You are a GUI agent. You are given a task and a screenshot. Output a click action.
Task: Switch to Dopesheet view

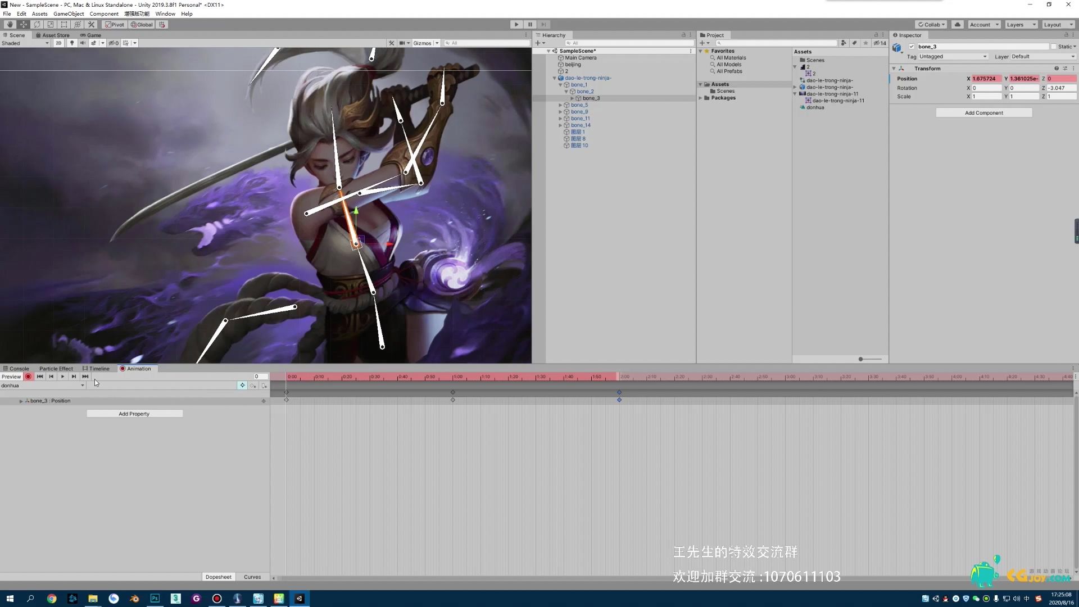click(x=218, y=577)
